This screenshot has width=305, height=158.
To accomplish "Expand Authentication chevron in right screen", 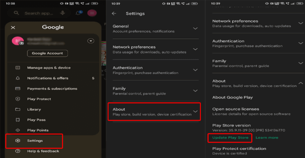I will 301,43.
